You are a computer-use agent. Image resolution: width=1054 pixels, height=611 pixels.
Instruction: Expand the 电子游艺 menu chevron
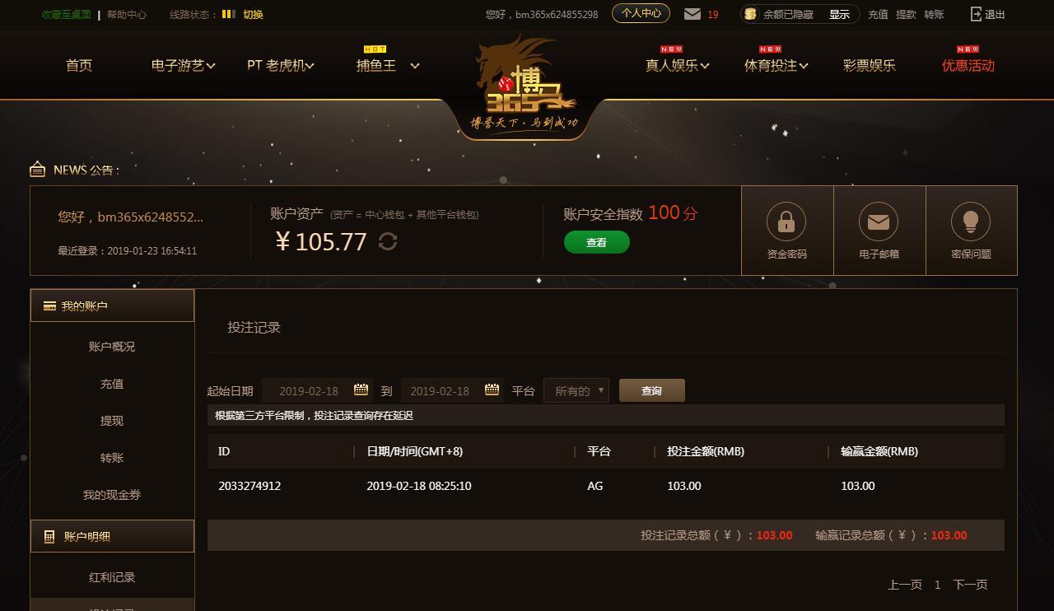[x=212, y=66]
